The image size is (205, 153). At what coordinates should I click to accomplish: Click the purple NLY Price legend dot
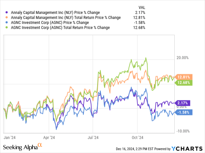point(3,12)
